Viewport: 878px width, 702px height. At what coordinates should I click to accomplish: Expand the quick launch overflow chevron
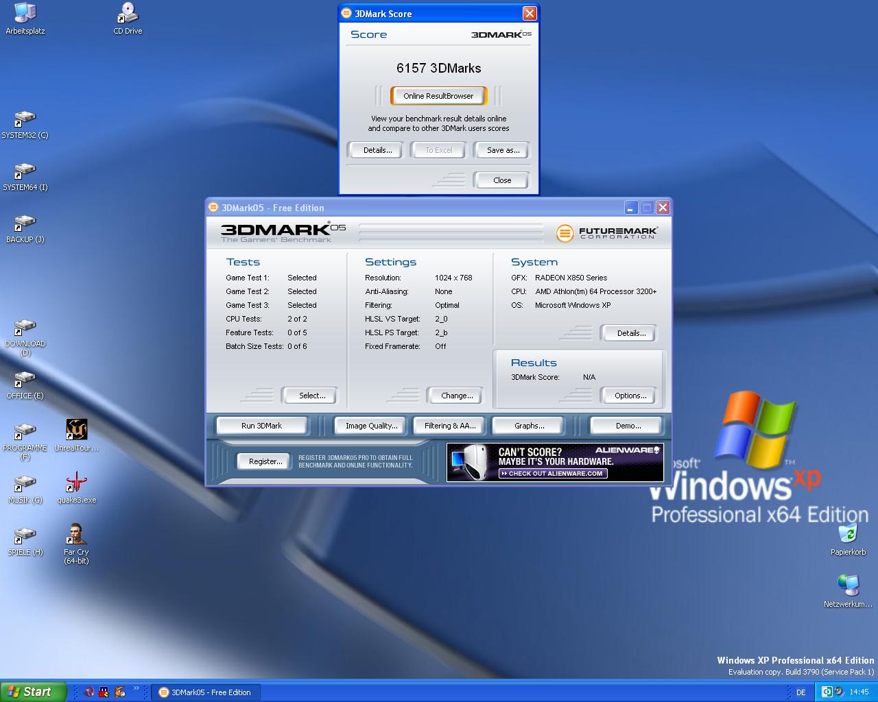[x=136, y=688]
